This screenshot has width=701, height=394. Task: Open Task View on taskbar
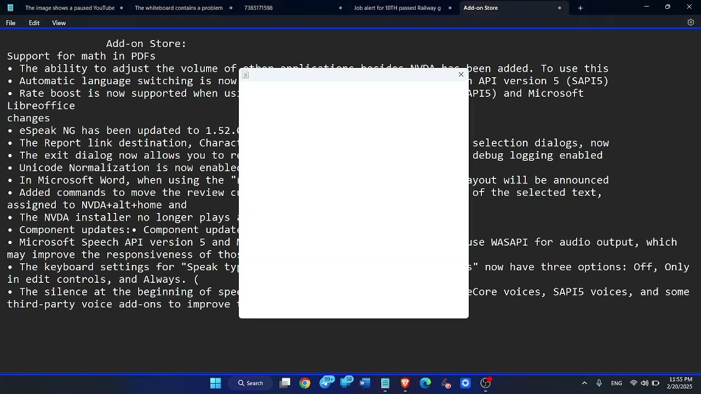point(285,383)
